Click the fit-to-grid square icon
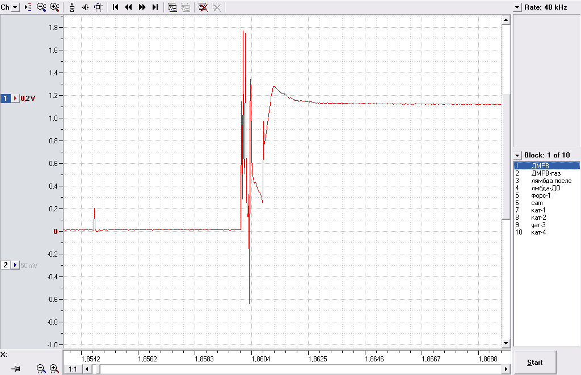This screenshot has width=581, height=375. click(98, 7)
